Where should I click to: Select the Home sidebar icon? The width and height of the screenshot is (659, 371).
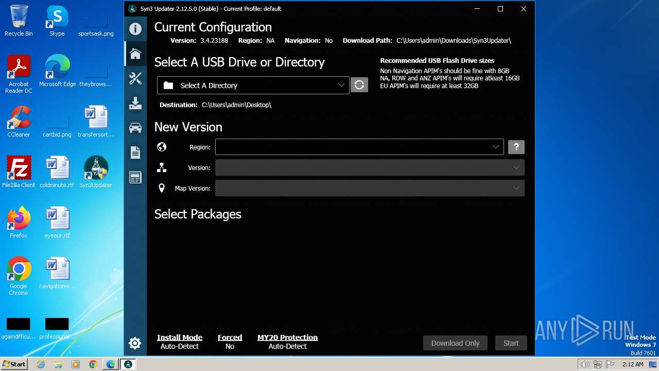[135, 54]
